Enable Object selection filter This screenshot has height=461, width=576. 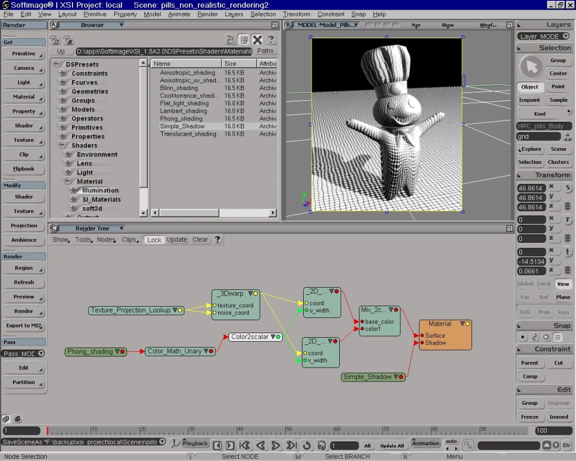(529, 87)
